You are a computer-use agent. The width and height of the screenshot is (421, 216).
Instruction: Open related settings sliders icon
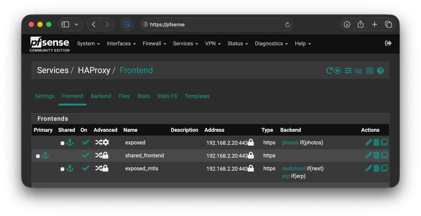[348, 70]
